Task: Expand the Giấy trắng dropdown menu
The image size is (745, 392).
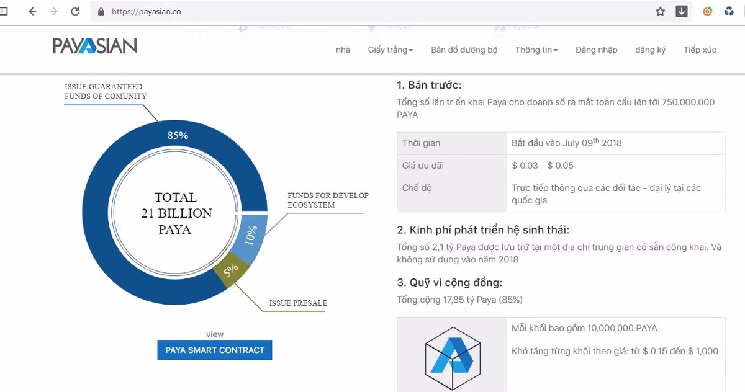Action: point(390,50)
